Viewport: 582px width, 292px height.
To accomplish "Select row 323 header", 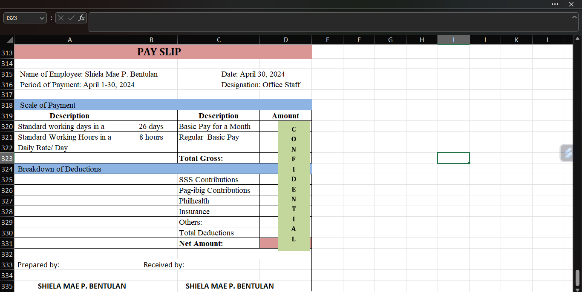I will (7, 158).
